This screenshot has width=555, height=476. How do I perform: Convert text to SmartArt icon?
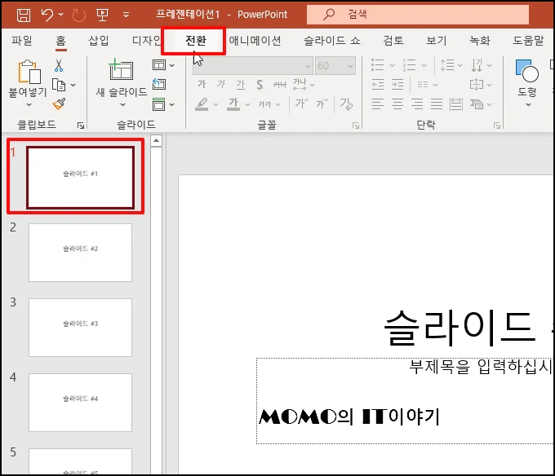481,104
